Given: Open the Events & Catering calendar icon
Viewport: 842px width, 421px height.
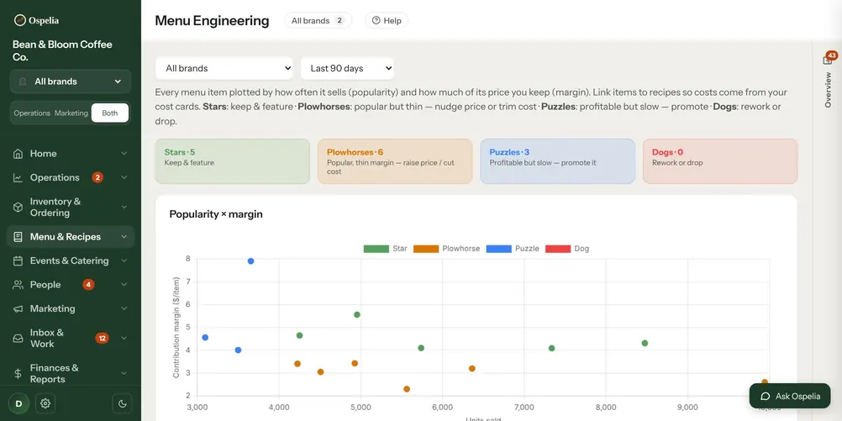Looking at the screenshot, I should click(18, 261).
